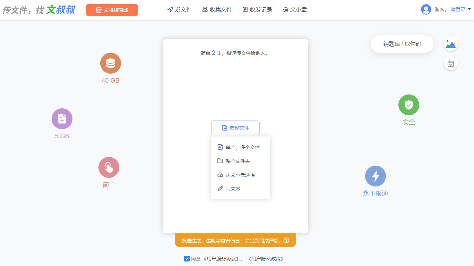This screenshot has height=266, width=474.
Task: Click the help question mark in orange banner
Action: (x=286, y=240)
